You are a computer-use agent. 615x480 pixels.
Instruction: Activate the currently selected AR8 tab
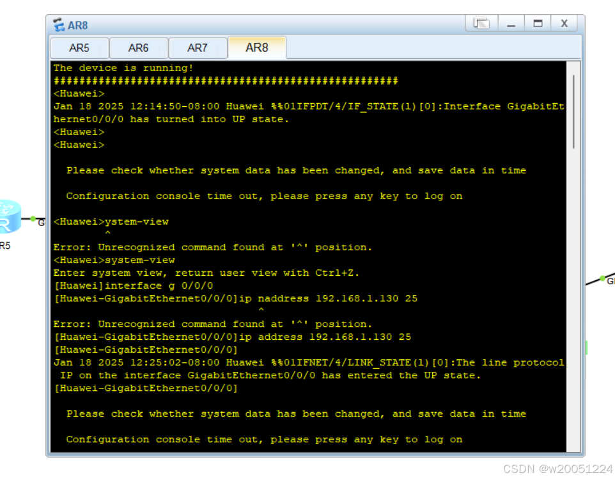tap(256, 47)
